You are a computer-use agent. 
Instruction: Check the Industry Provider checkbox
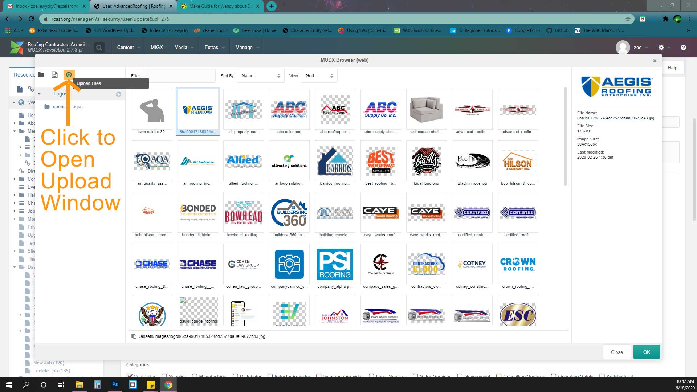(270, 376)
